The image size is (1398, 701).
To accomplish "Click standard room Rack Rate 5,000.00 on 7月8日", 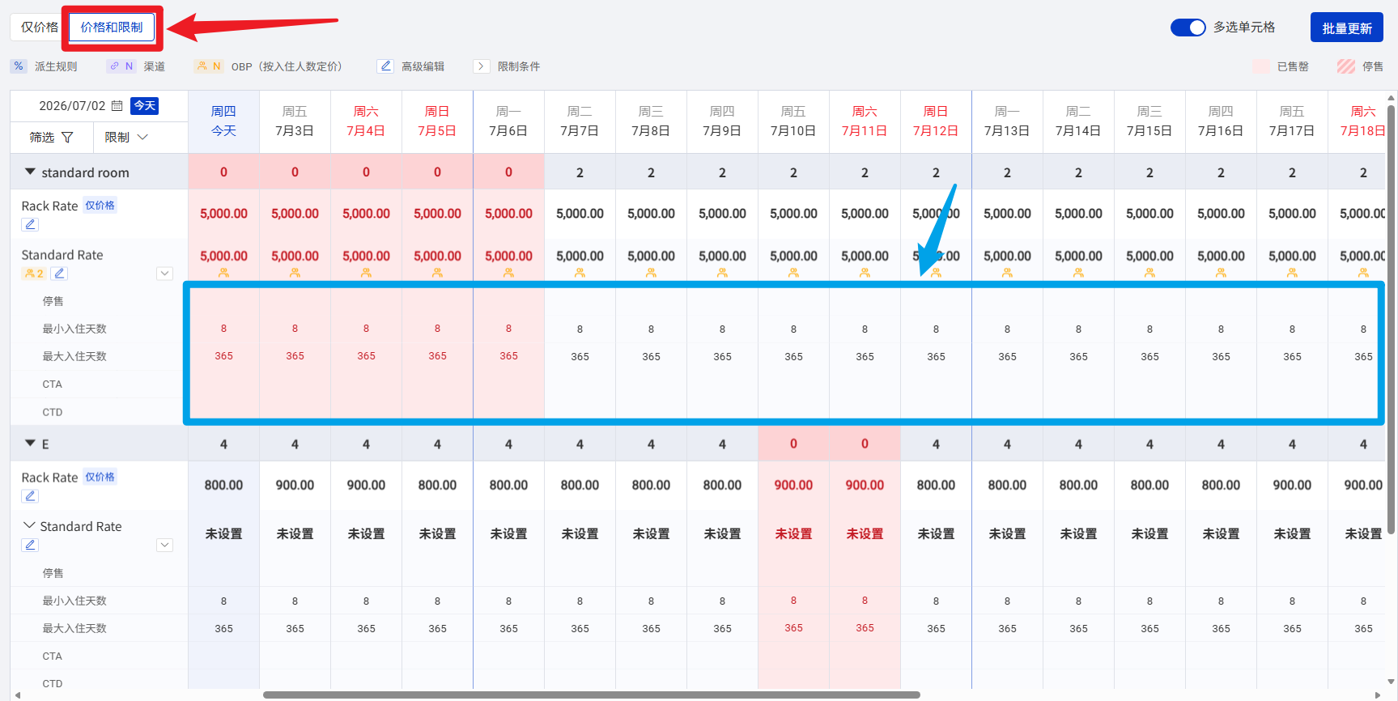I will (651, 214).
